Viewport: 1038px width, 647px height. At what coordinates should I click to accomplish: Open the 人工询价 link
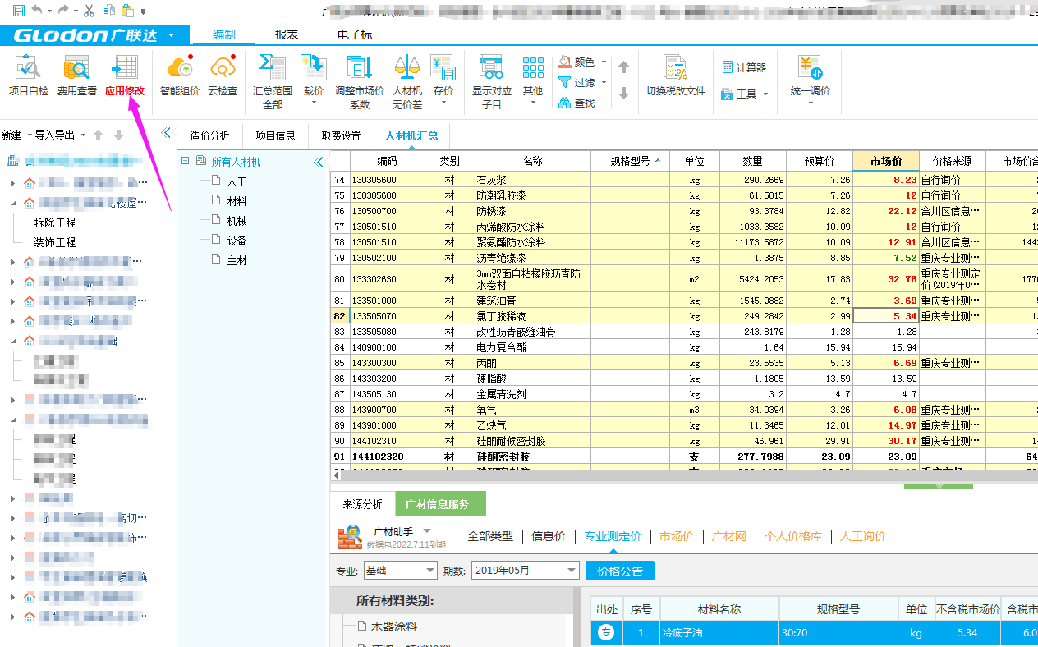[862, 536]
